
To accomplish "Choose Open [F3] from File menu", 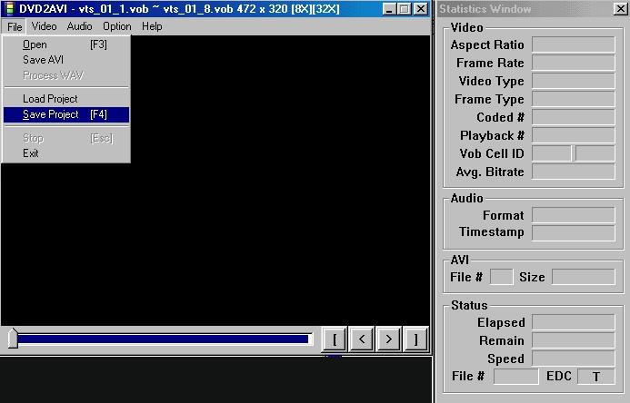I will [x=66, y=44].
